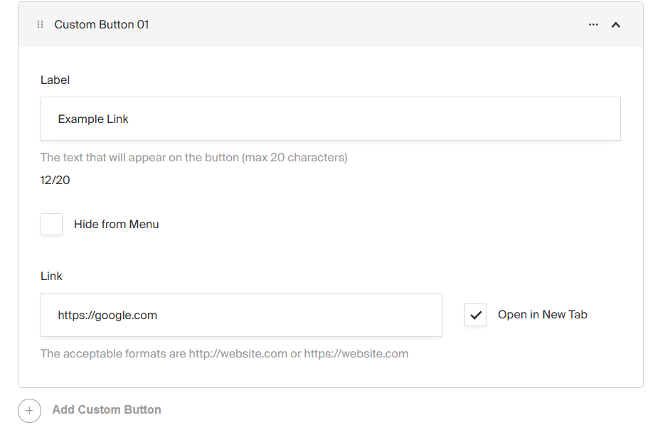665x425 pixels.
Task: Click the http://website.com example format text
Action: point(238,354)
